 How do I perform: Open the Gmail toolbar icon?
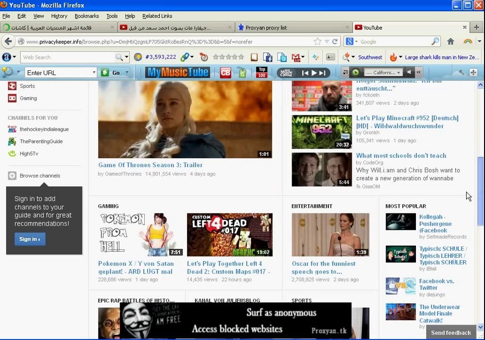click(x=296, y=57)
